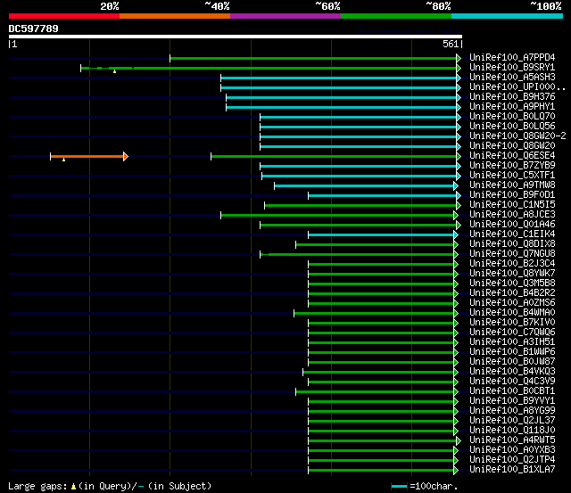Open the UniRef100_A9PHY1 label
Viewport: 571px width, 493px height.
[512, 107]
